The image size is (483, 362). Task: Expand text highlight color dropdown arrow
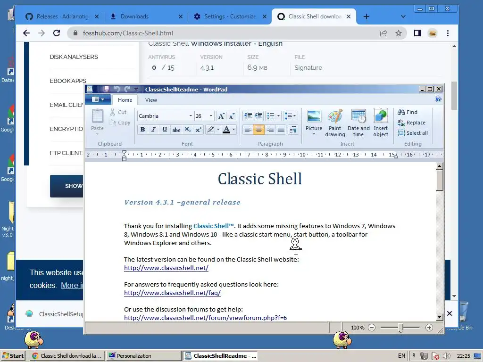(218, 130)
